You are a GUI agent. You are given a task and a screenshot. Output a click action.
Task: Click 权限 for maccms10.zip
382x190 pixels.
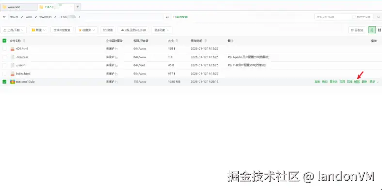pos(342,82)
